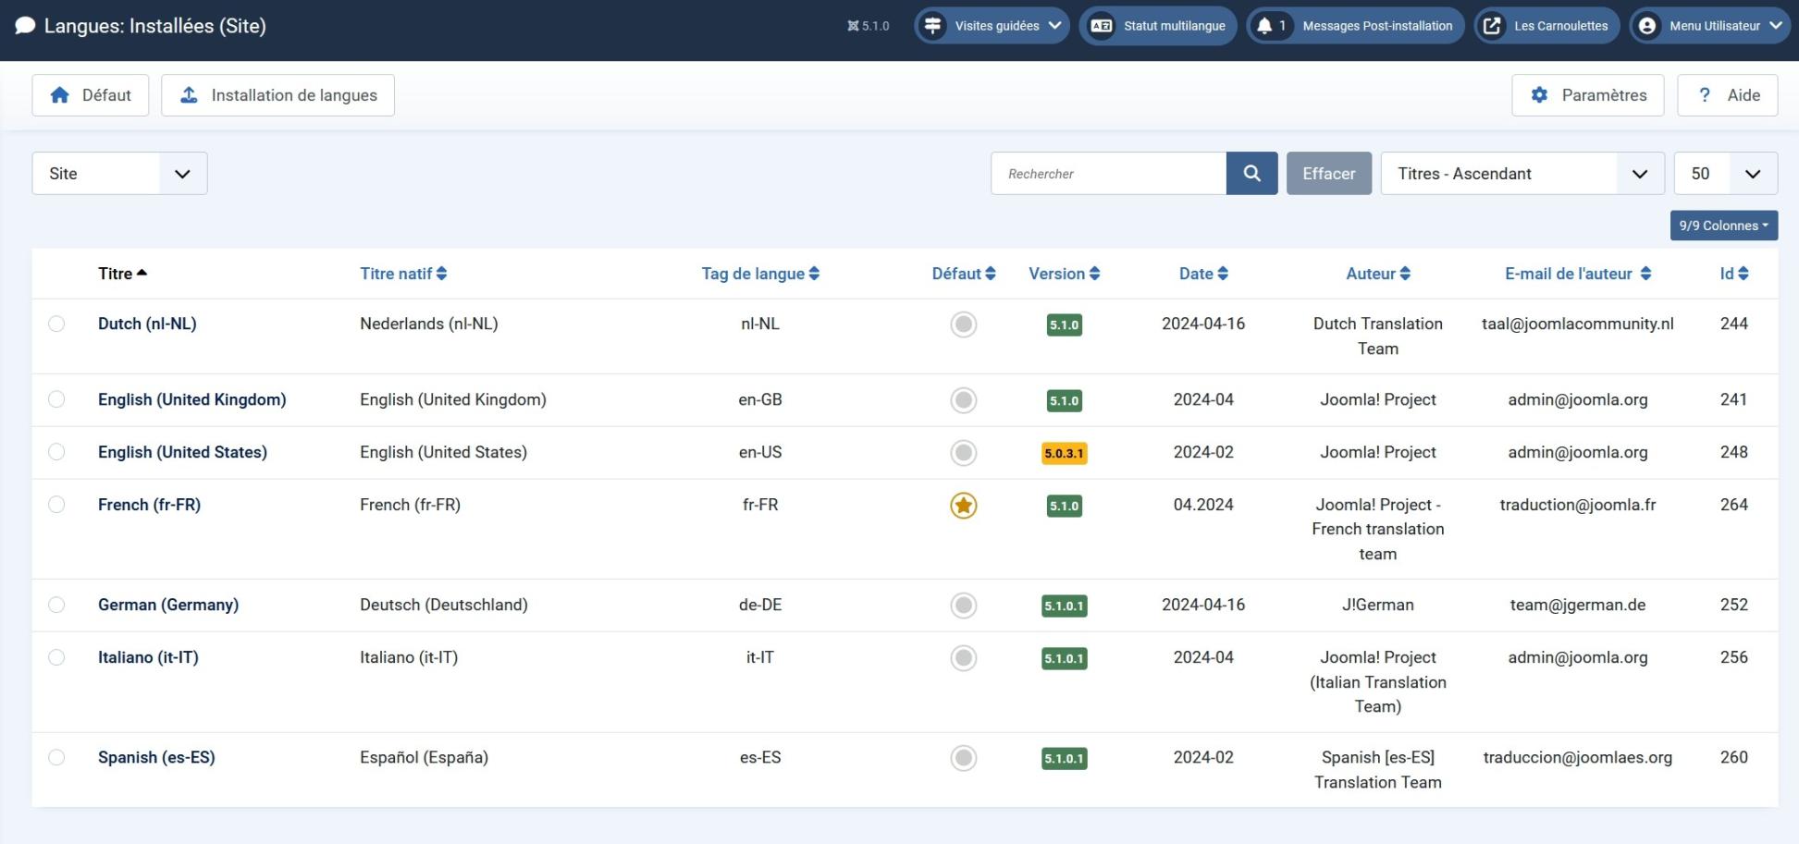Select the German (Germany) radio button

pos(56,605)
